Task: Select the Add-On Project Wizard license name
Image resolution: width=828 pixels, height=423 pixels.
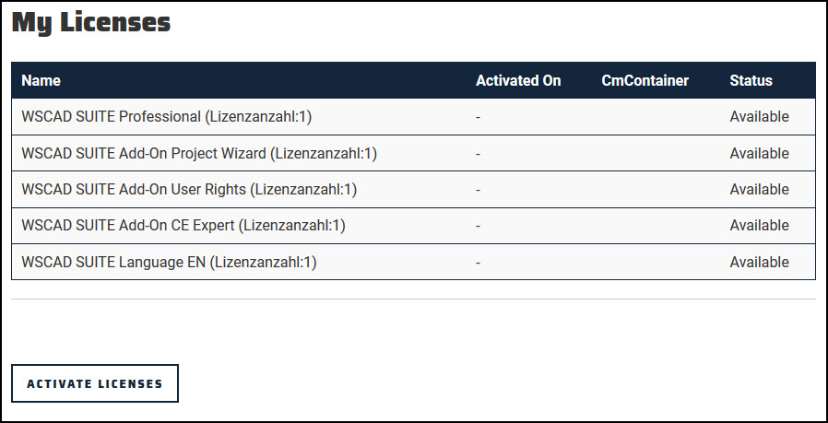Action: [199, 154]
